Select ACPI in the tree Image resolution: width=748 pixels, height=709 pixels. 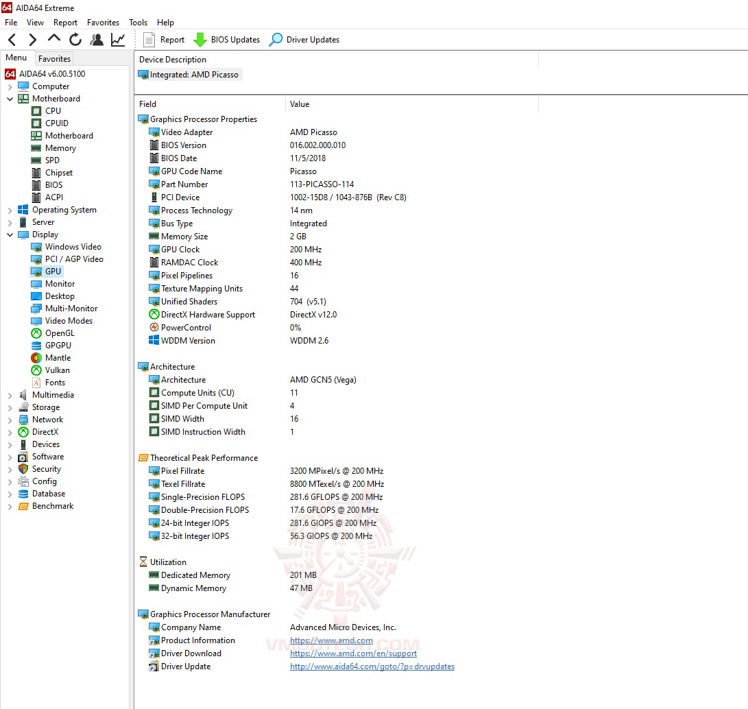coord(54,197)
